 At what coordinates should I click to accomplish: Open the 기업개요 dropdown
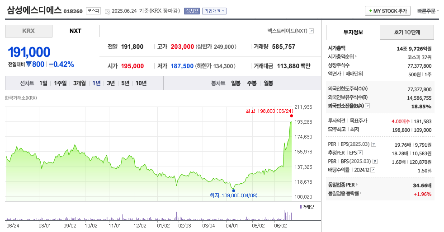pos(214,11)
